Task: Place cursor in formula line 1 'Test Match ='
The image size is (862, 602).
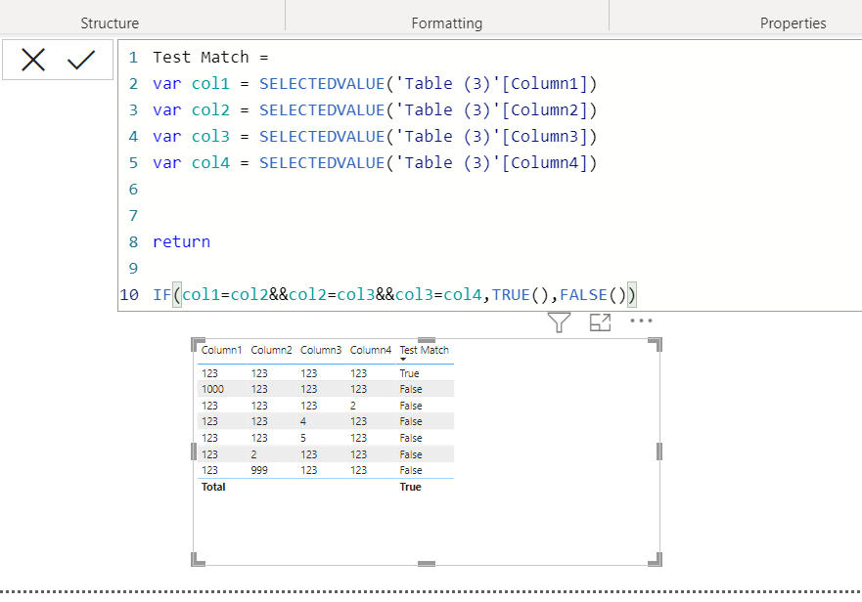Action: [x=210, y=57]
